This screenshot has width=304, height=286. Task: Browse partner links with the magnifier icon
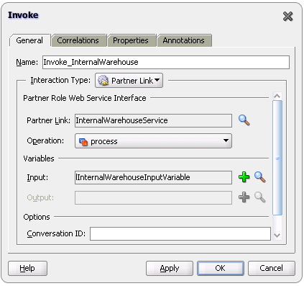244,120
